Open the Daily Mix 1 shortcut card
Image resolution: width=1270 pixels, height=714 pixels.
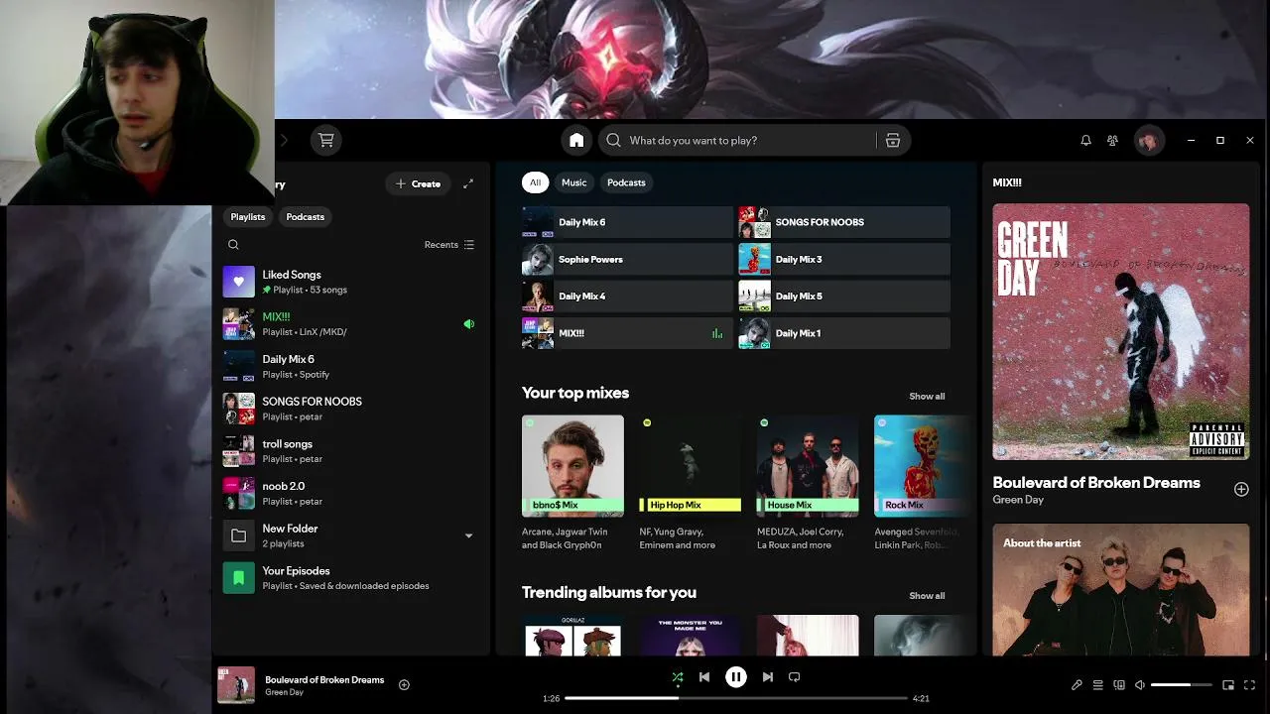[x=844, y=333]
